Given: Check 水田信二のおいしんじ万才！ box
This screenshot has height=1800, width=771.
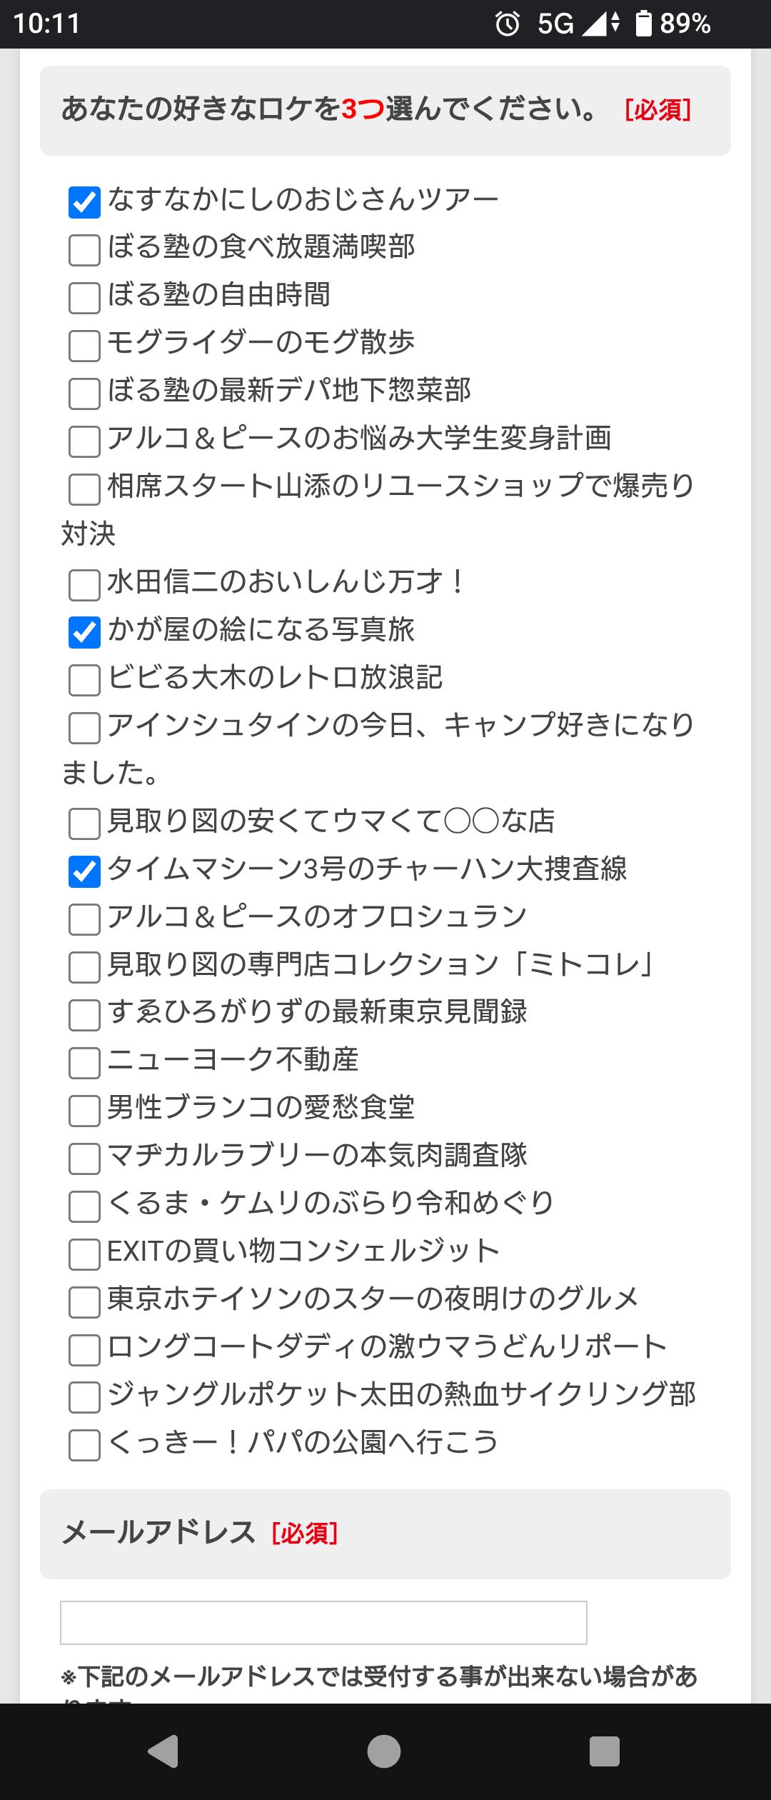Looking at the screenshot, I should (x=84, y=585).
